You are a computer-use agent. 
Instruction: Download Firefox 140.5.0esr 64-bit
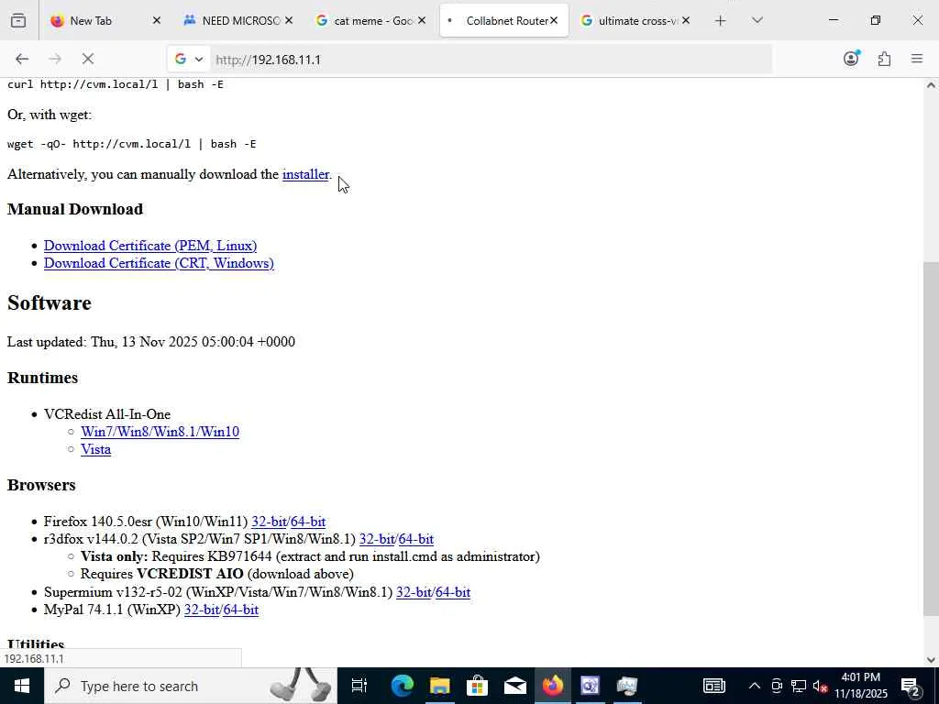(308, 522)
